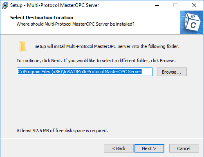
Task: Click the 92.5 MB free disk space notice
Action: click(x=62, y=131)
